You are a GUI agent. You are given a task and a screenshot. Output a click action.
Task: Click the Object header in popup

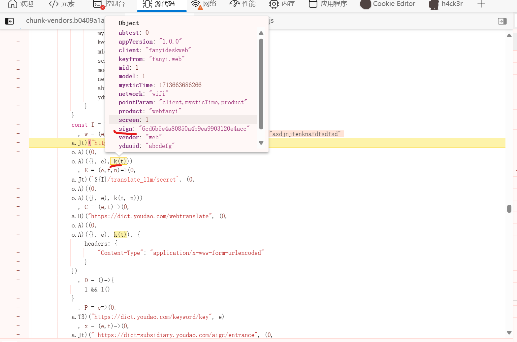(x=129, y=23)
